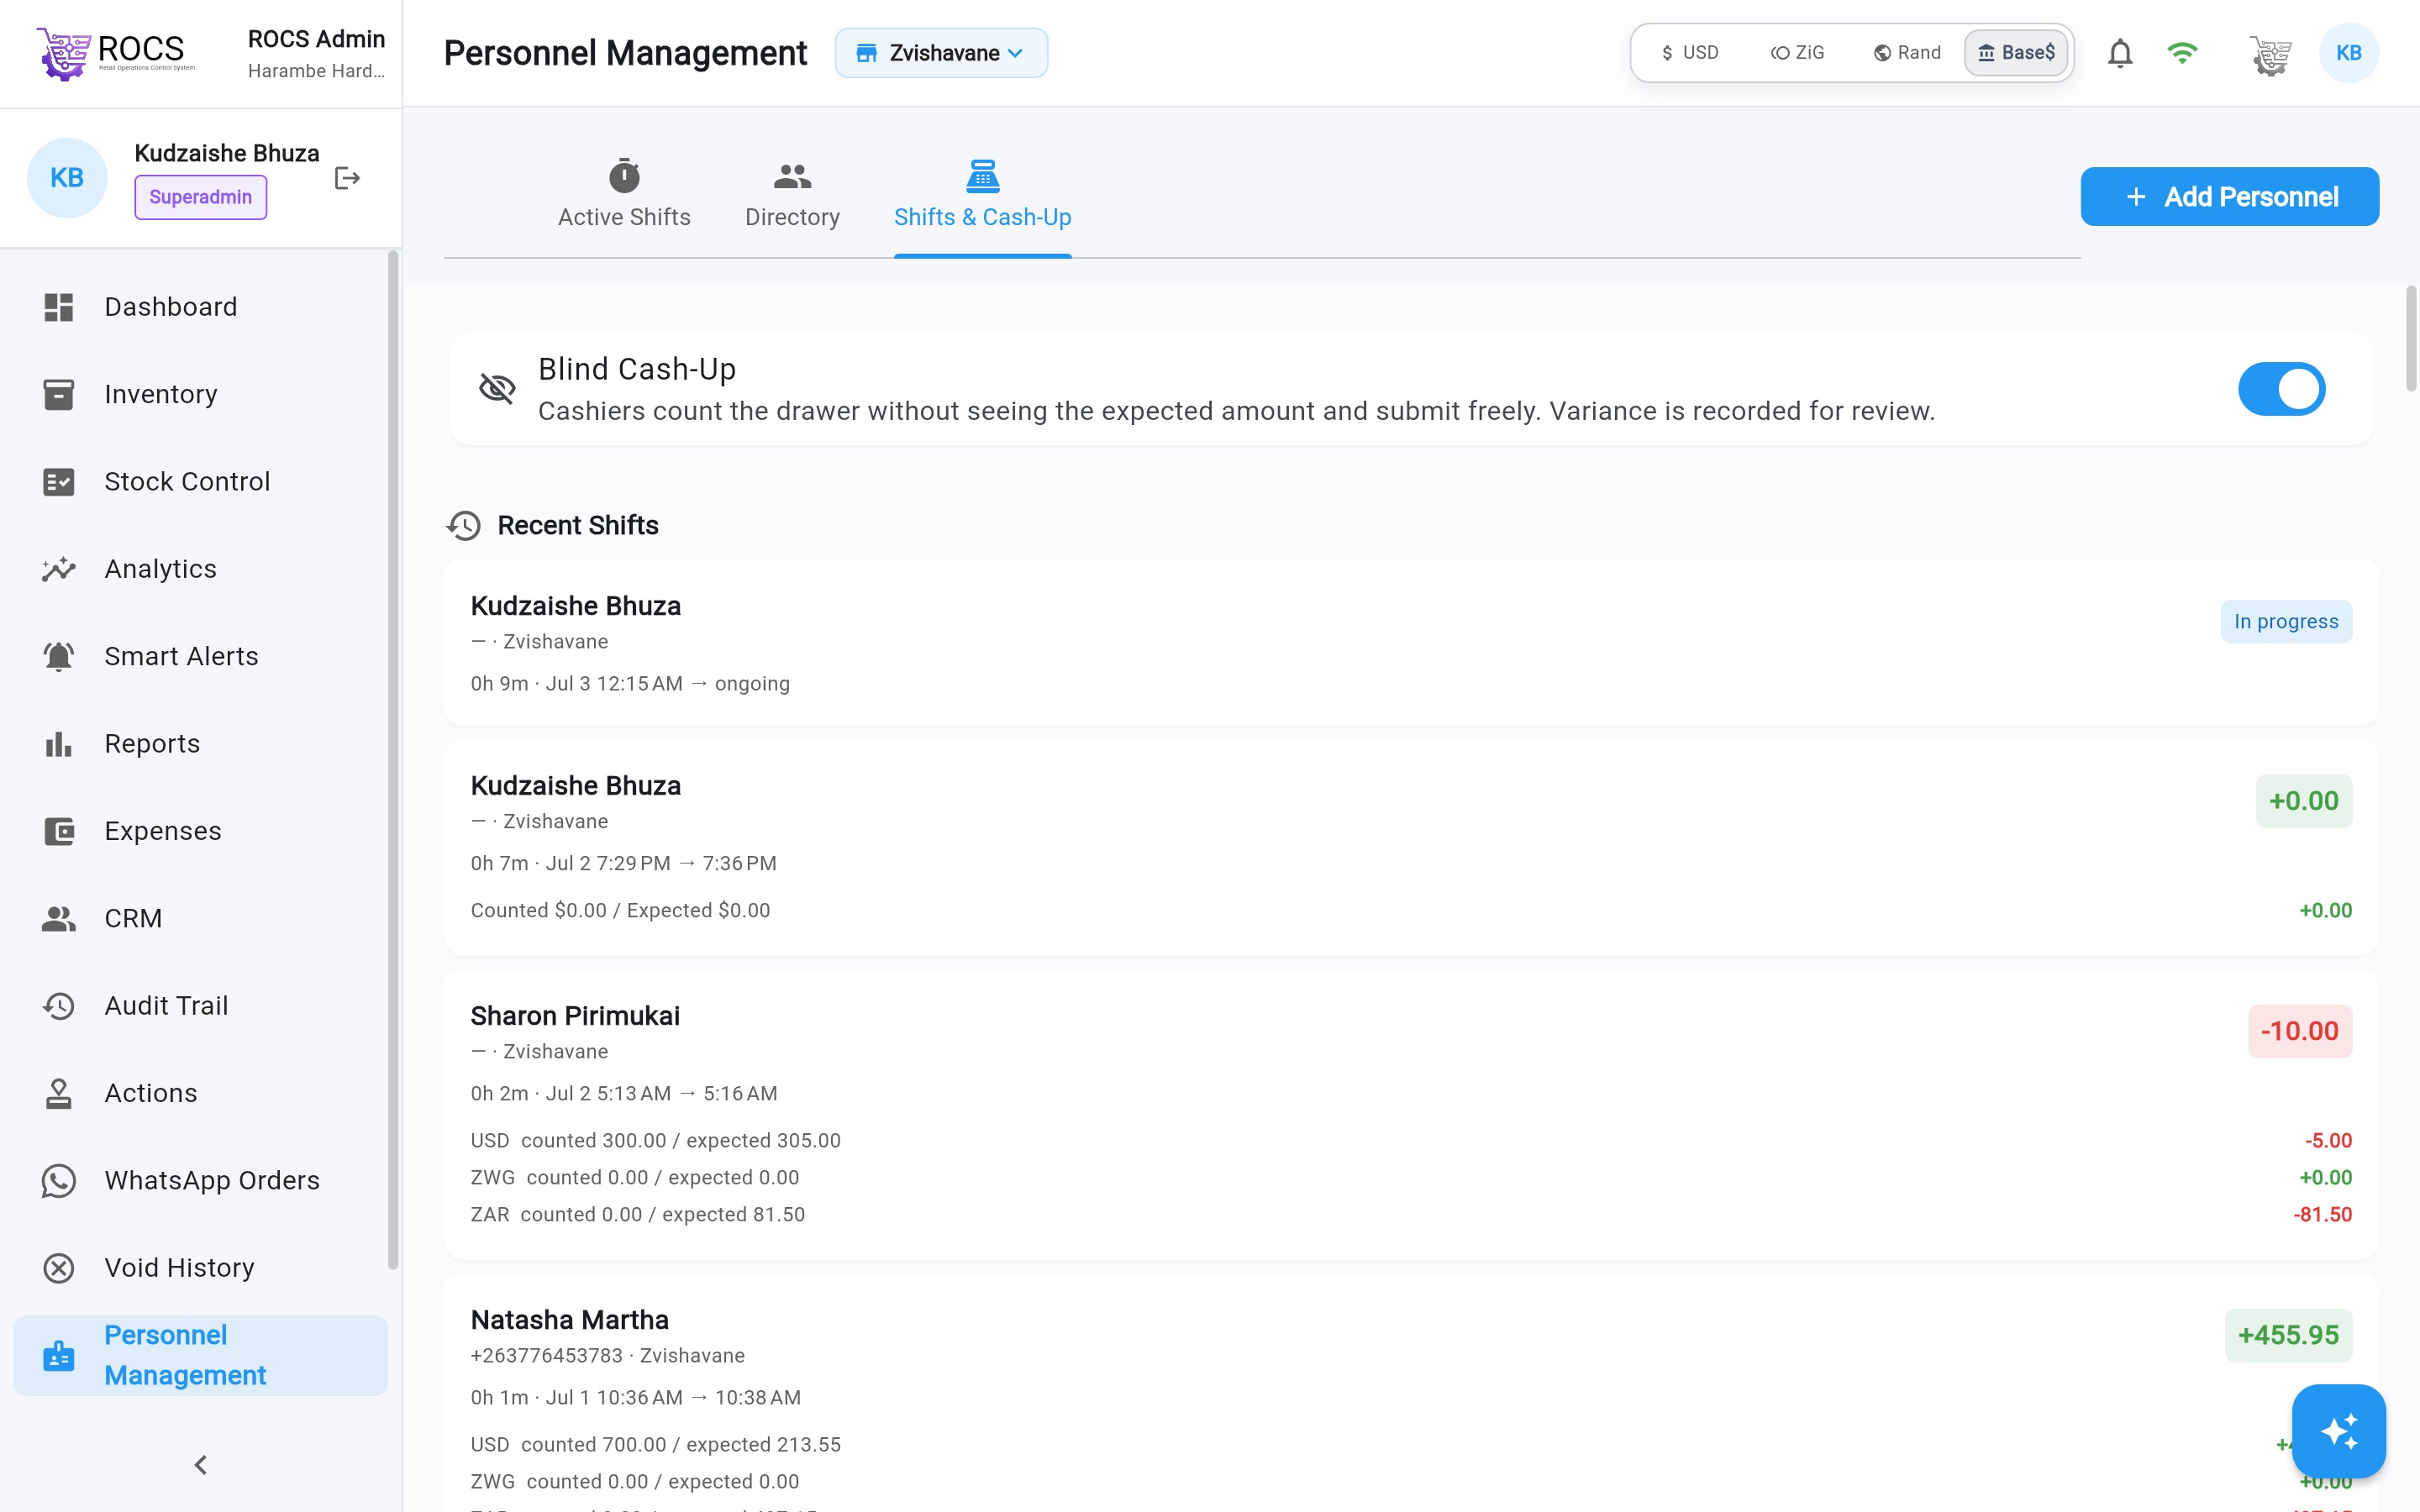Image resolution: width=2420 pixels, height=1512 pixels.
Task: Click the ZAR -81.50 variance value
Action: pyautogui.click(x=2322, y=1214)
